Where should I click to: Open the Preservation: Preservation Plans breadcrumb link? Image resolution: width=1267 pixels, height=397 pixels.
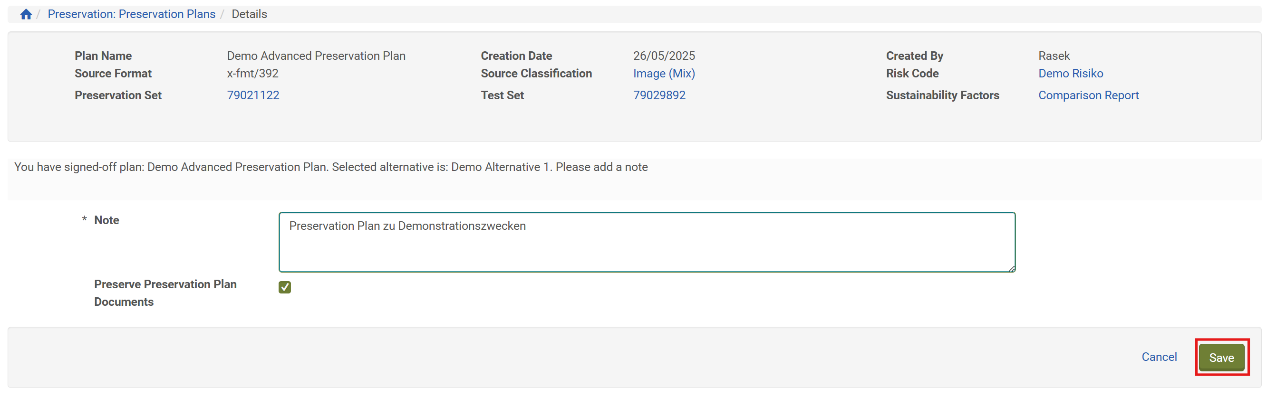click(x=131, y=14)
